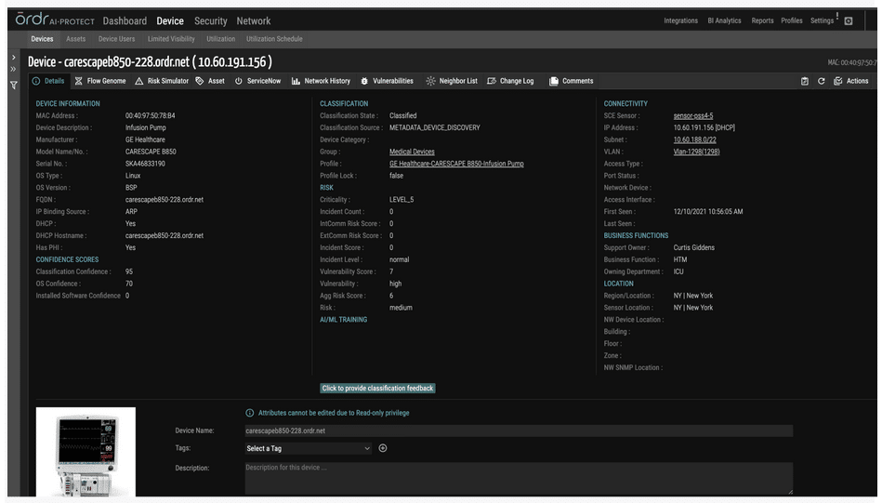Click the CARESCAPE B850 device image
Screen dimensions: 882x503
(86, 452)
